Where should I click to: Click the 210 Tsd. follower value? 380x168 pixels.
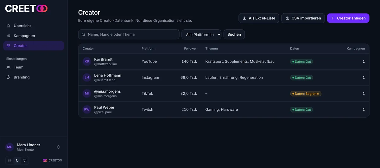tap(189, 110)
